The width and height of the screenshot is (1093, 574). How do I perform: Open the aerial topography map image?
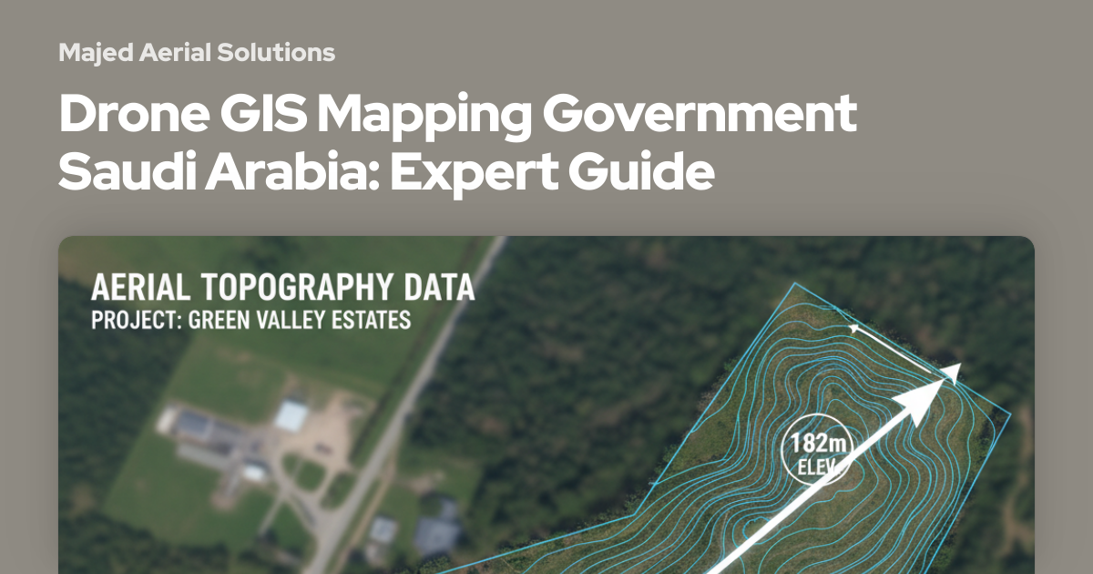[x=546, y=405]
